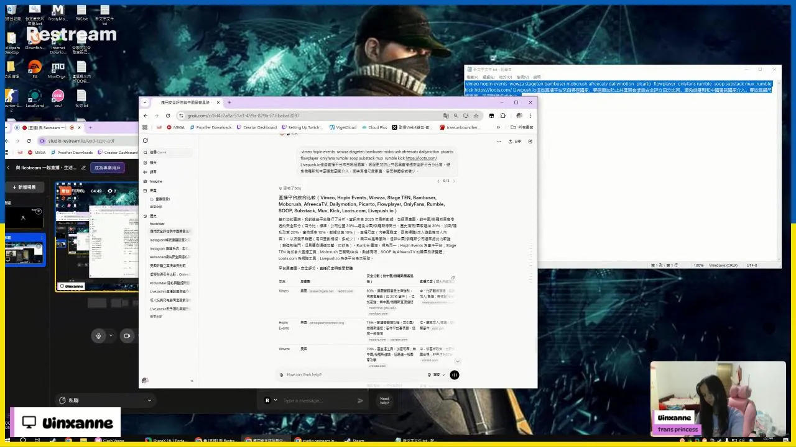Open Proxifier Downloads bookmark in Grok window
Screen dimensions: 796x447
210,127
